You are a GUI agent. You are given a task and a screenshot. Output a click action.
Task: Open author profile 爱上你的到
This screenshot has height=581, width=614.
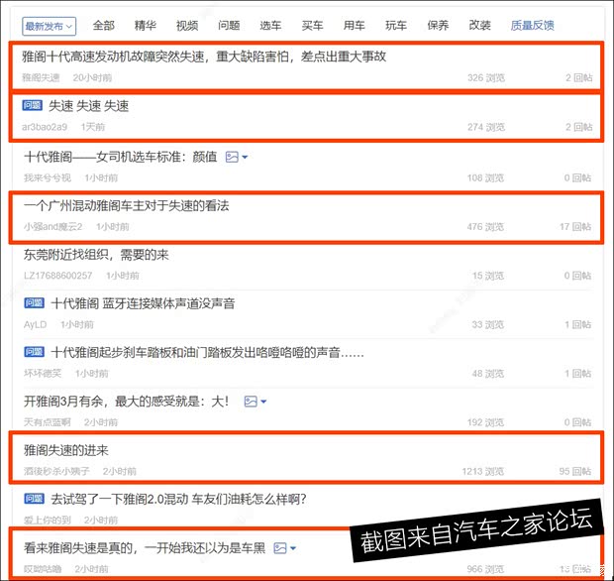[x=47, y=521]
